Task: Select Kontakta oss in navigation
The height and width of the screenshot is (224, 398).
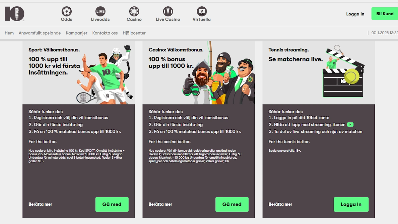Action: 105,33
